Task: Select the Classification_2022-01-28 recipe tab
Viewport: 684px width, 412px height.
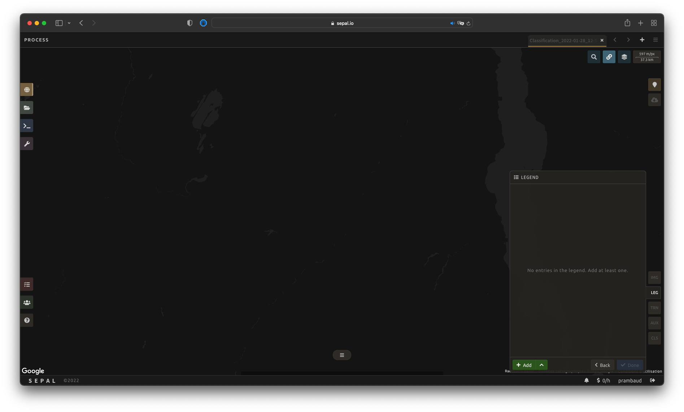Action: coord(562,40)
